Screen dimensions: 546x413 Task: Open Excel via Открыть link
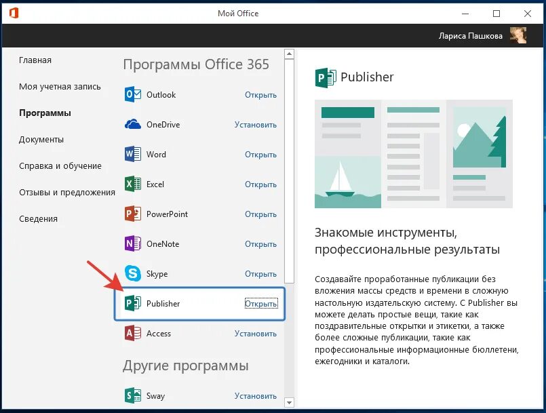point(260,184)
